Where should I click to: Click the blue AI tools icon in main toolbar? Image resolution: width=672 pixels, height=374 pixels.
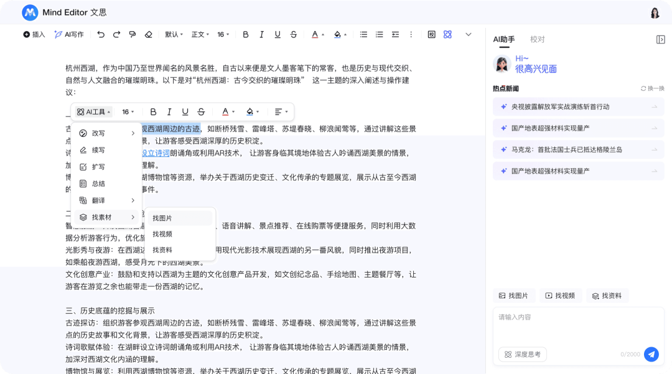[447, 35]
